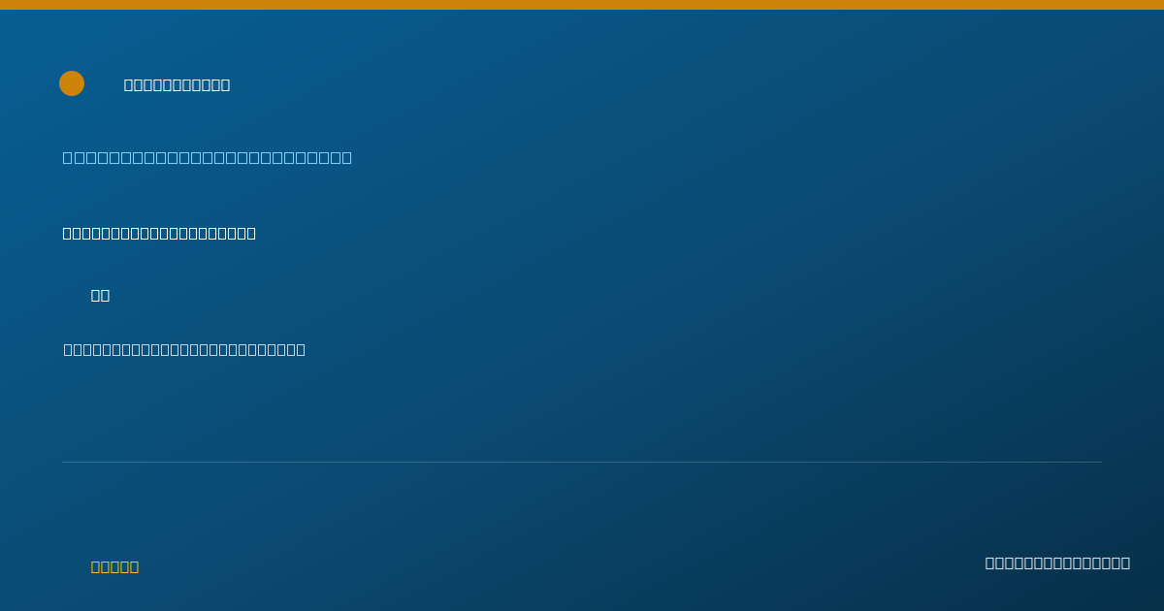The width and height of the screenshot is (1164, 611).
Task: Click the orange accent bar at top
Action: pyautogui.click(x=582, y=5)
